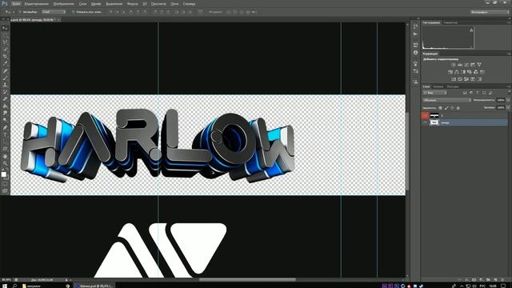
Task: Open the Histogram panel menu
Action: (509, 22)
